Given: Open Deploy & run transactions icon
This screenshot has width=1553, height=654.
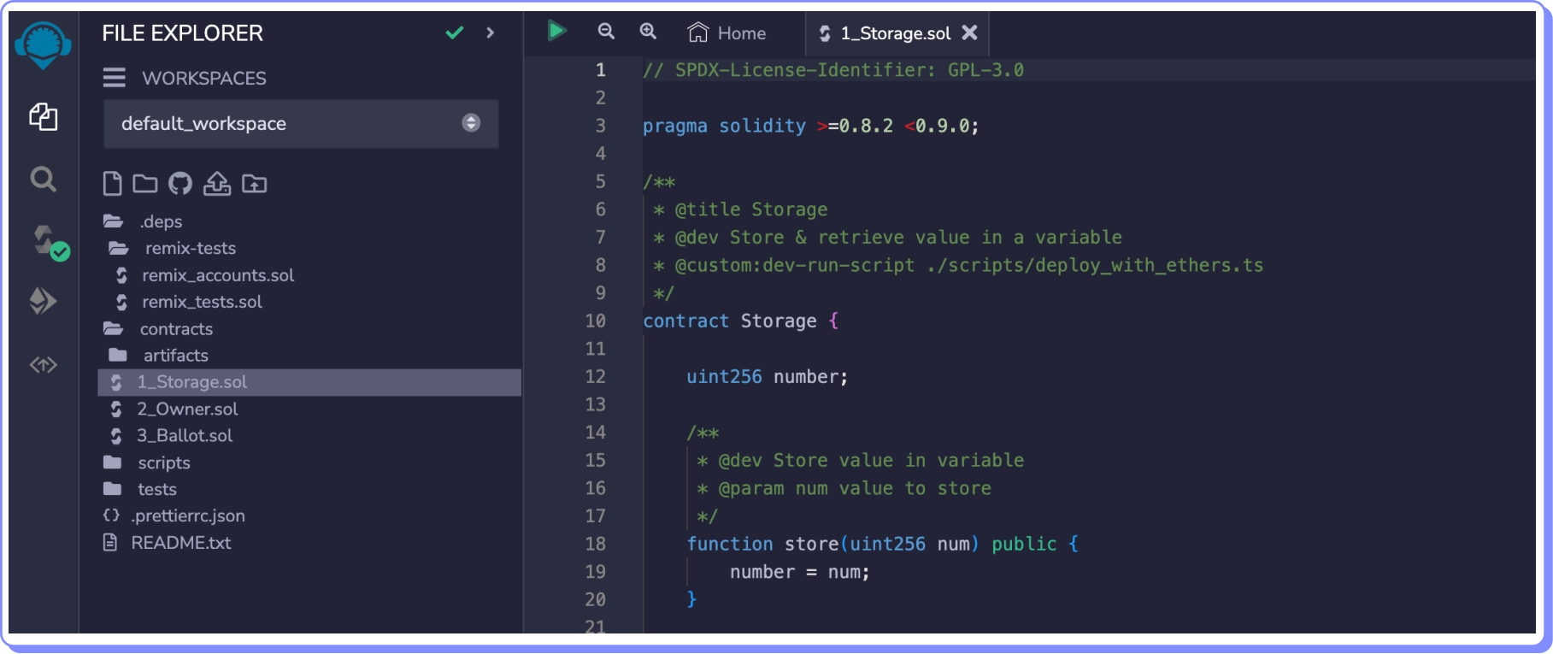Looking at the screenshot, I should [43, 301].
